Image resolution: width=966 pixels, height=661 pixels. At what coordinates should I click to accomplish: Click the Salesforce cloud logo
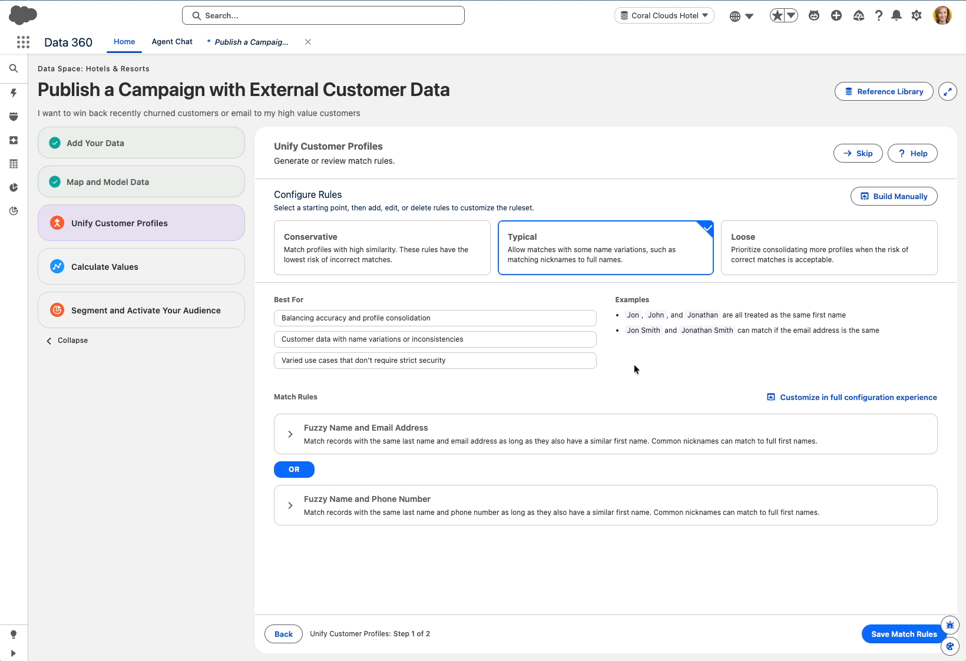point(23,15)
